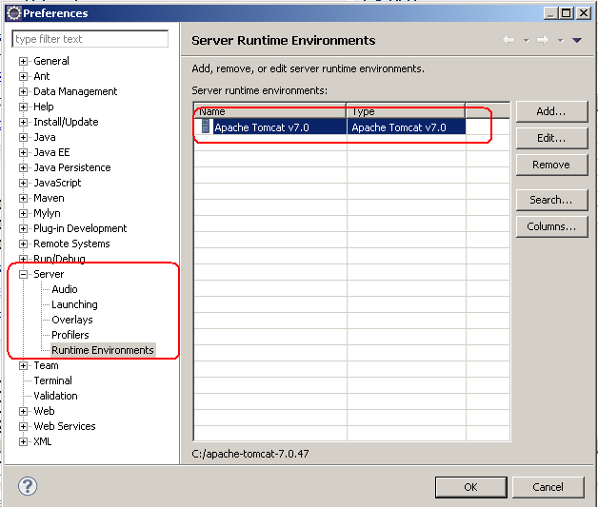The height and width of the screenshot is (507, 598).
Task: Click Apache Tomcat v7.0 type cell
Action: (407, 127)
